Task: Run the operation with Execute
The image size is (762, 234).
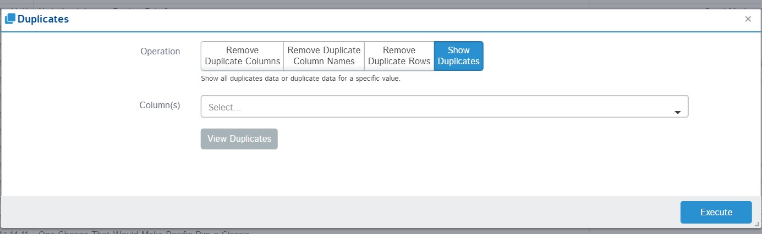Action: coord(716,212)
